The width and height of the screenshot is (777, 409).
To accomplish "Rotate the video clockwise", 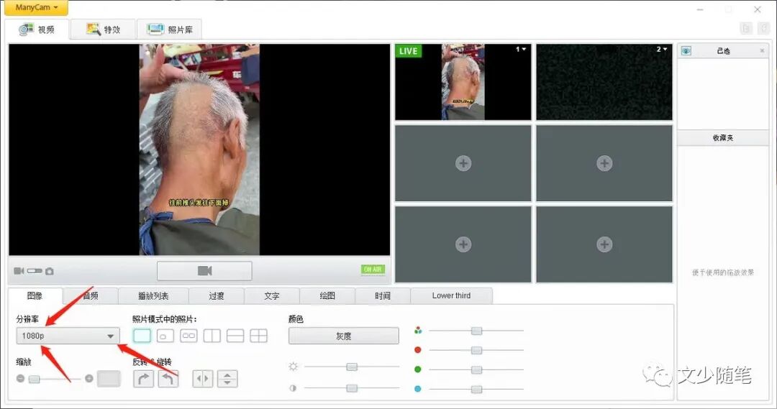I will pos(144,379).
